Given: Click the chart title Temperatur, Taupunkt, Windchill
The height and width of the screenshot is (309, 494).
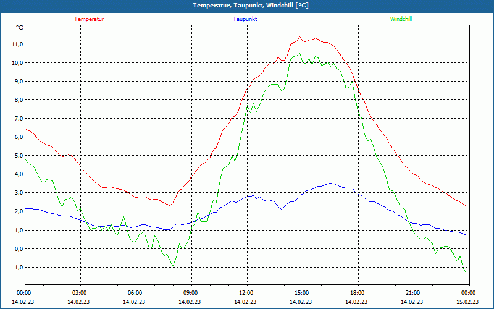Looking at the screenshot, I should pyautogui.click(x=251, y=6).
